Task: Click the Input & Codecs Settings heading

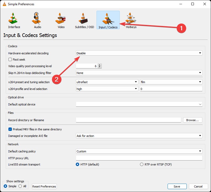Action: pos(30,35)
